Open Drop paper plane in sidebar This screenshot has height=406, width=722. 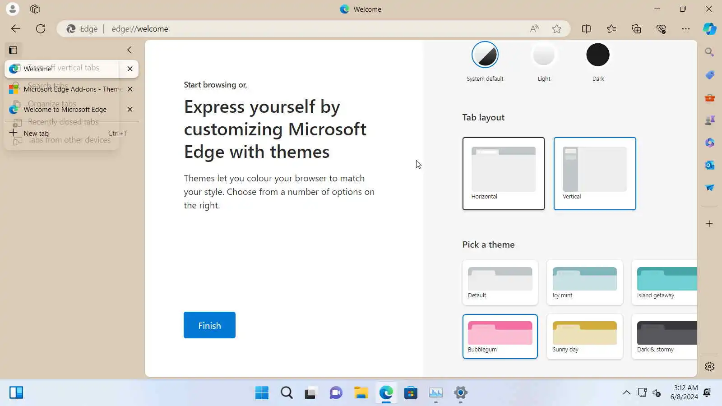click(709, 188)
